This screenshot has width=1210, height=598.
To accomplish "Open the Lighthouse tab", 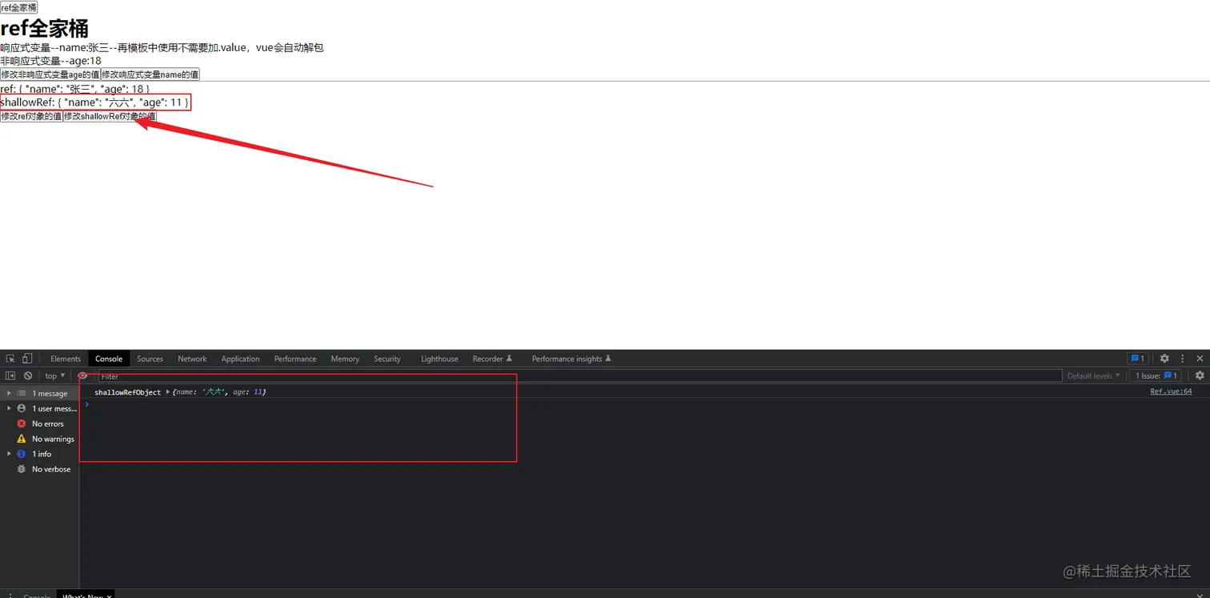I will tap(439, 359).
